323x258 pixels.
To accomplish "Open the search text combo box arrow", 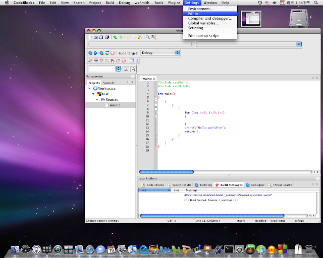I will (119, 69).
